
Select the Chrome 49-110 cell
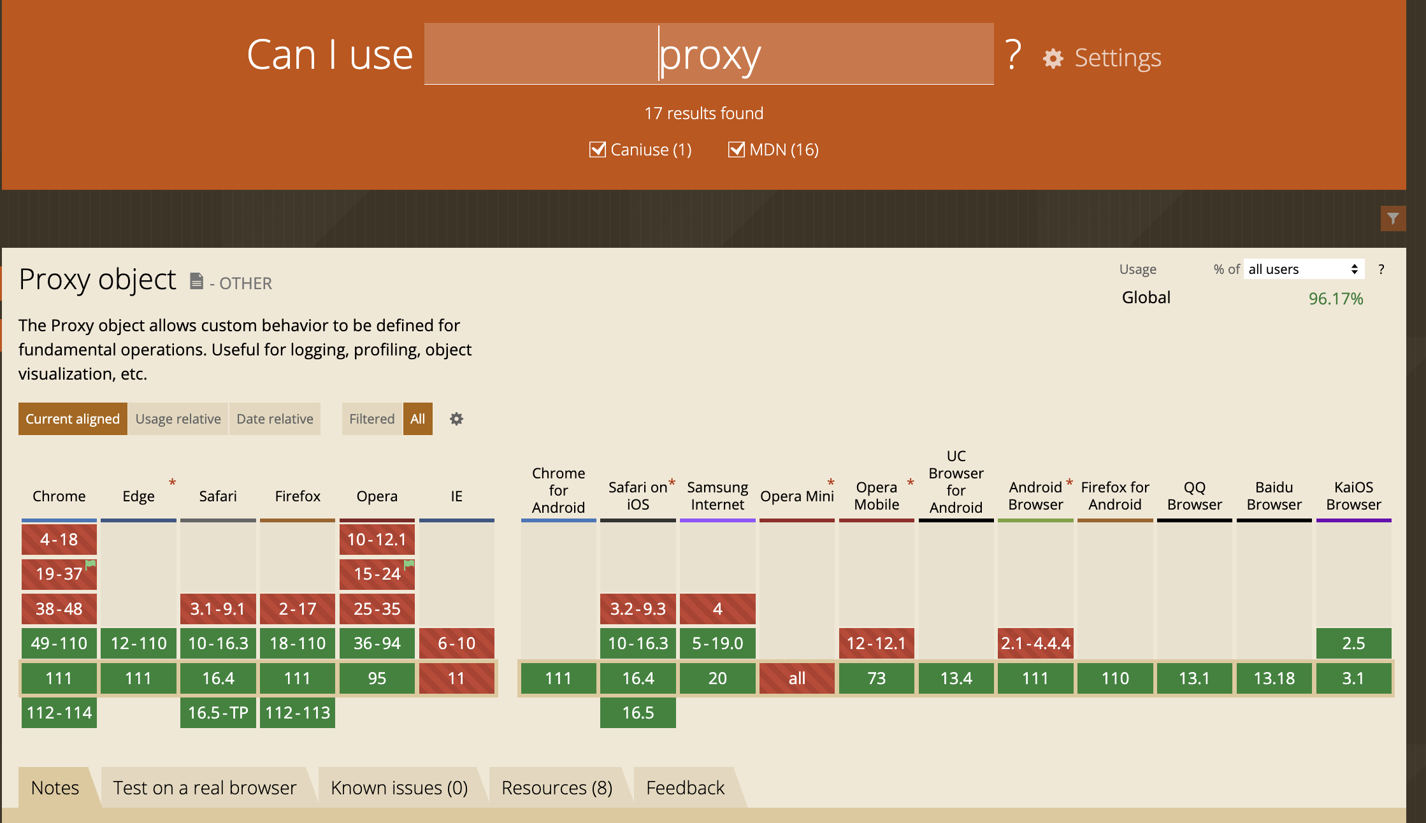point(59,643)
